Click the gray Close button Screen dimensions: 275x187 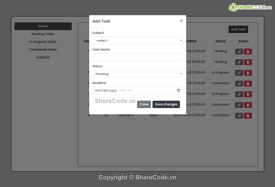coord(144,104)
